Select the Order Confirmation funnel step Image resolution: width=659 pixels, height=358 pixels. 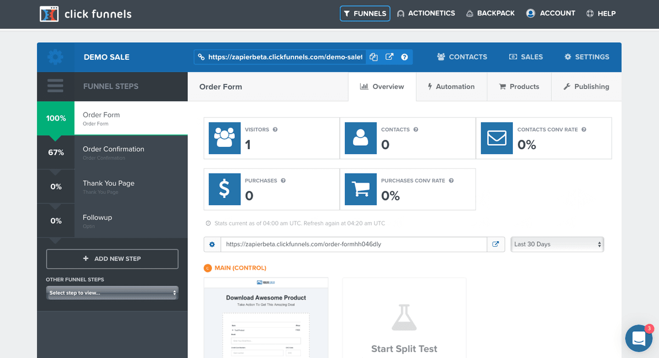[113, 152]
